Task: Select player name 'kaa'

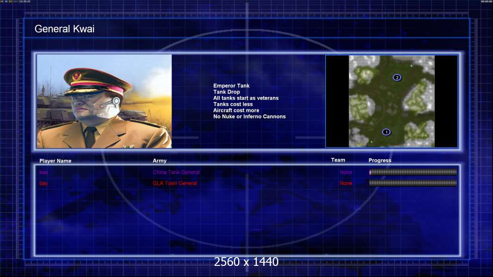Action: pyautogui.click(x=43, y=172)
